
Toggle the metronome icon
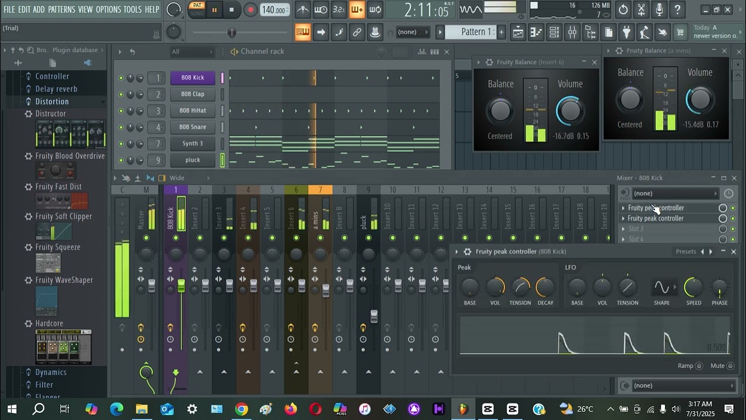[303, 9]
